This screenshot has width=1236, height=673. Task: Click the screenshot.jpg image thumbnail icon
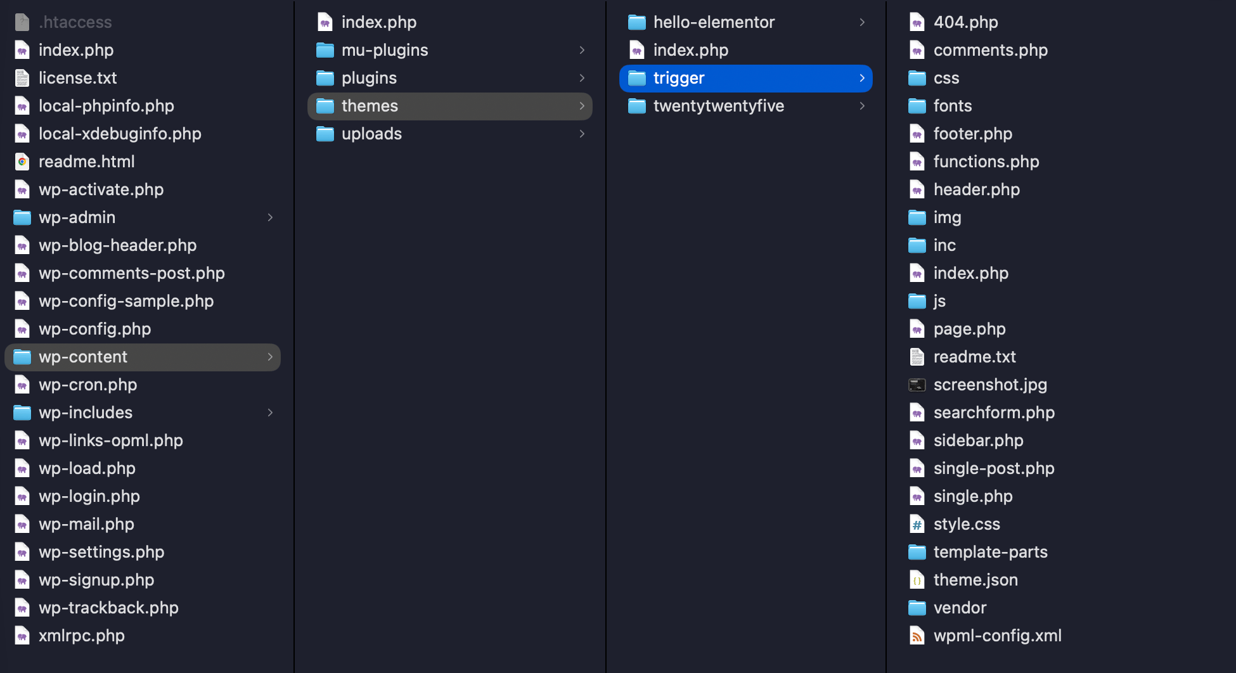coord(917,385)
